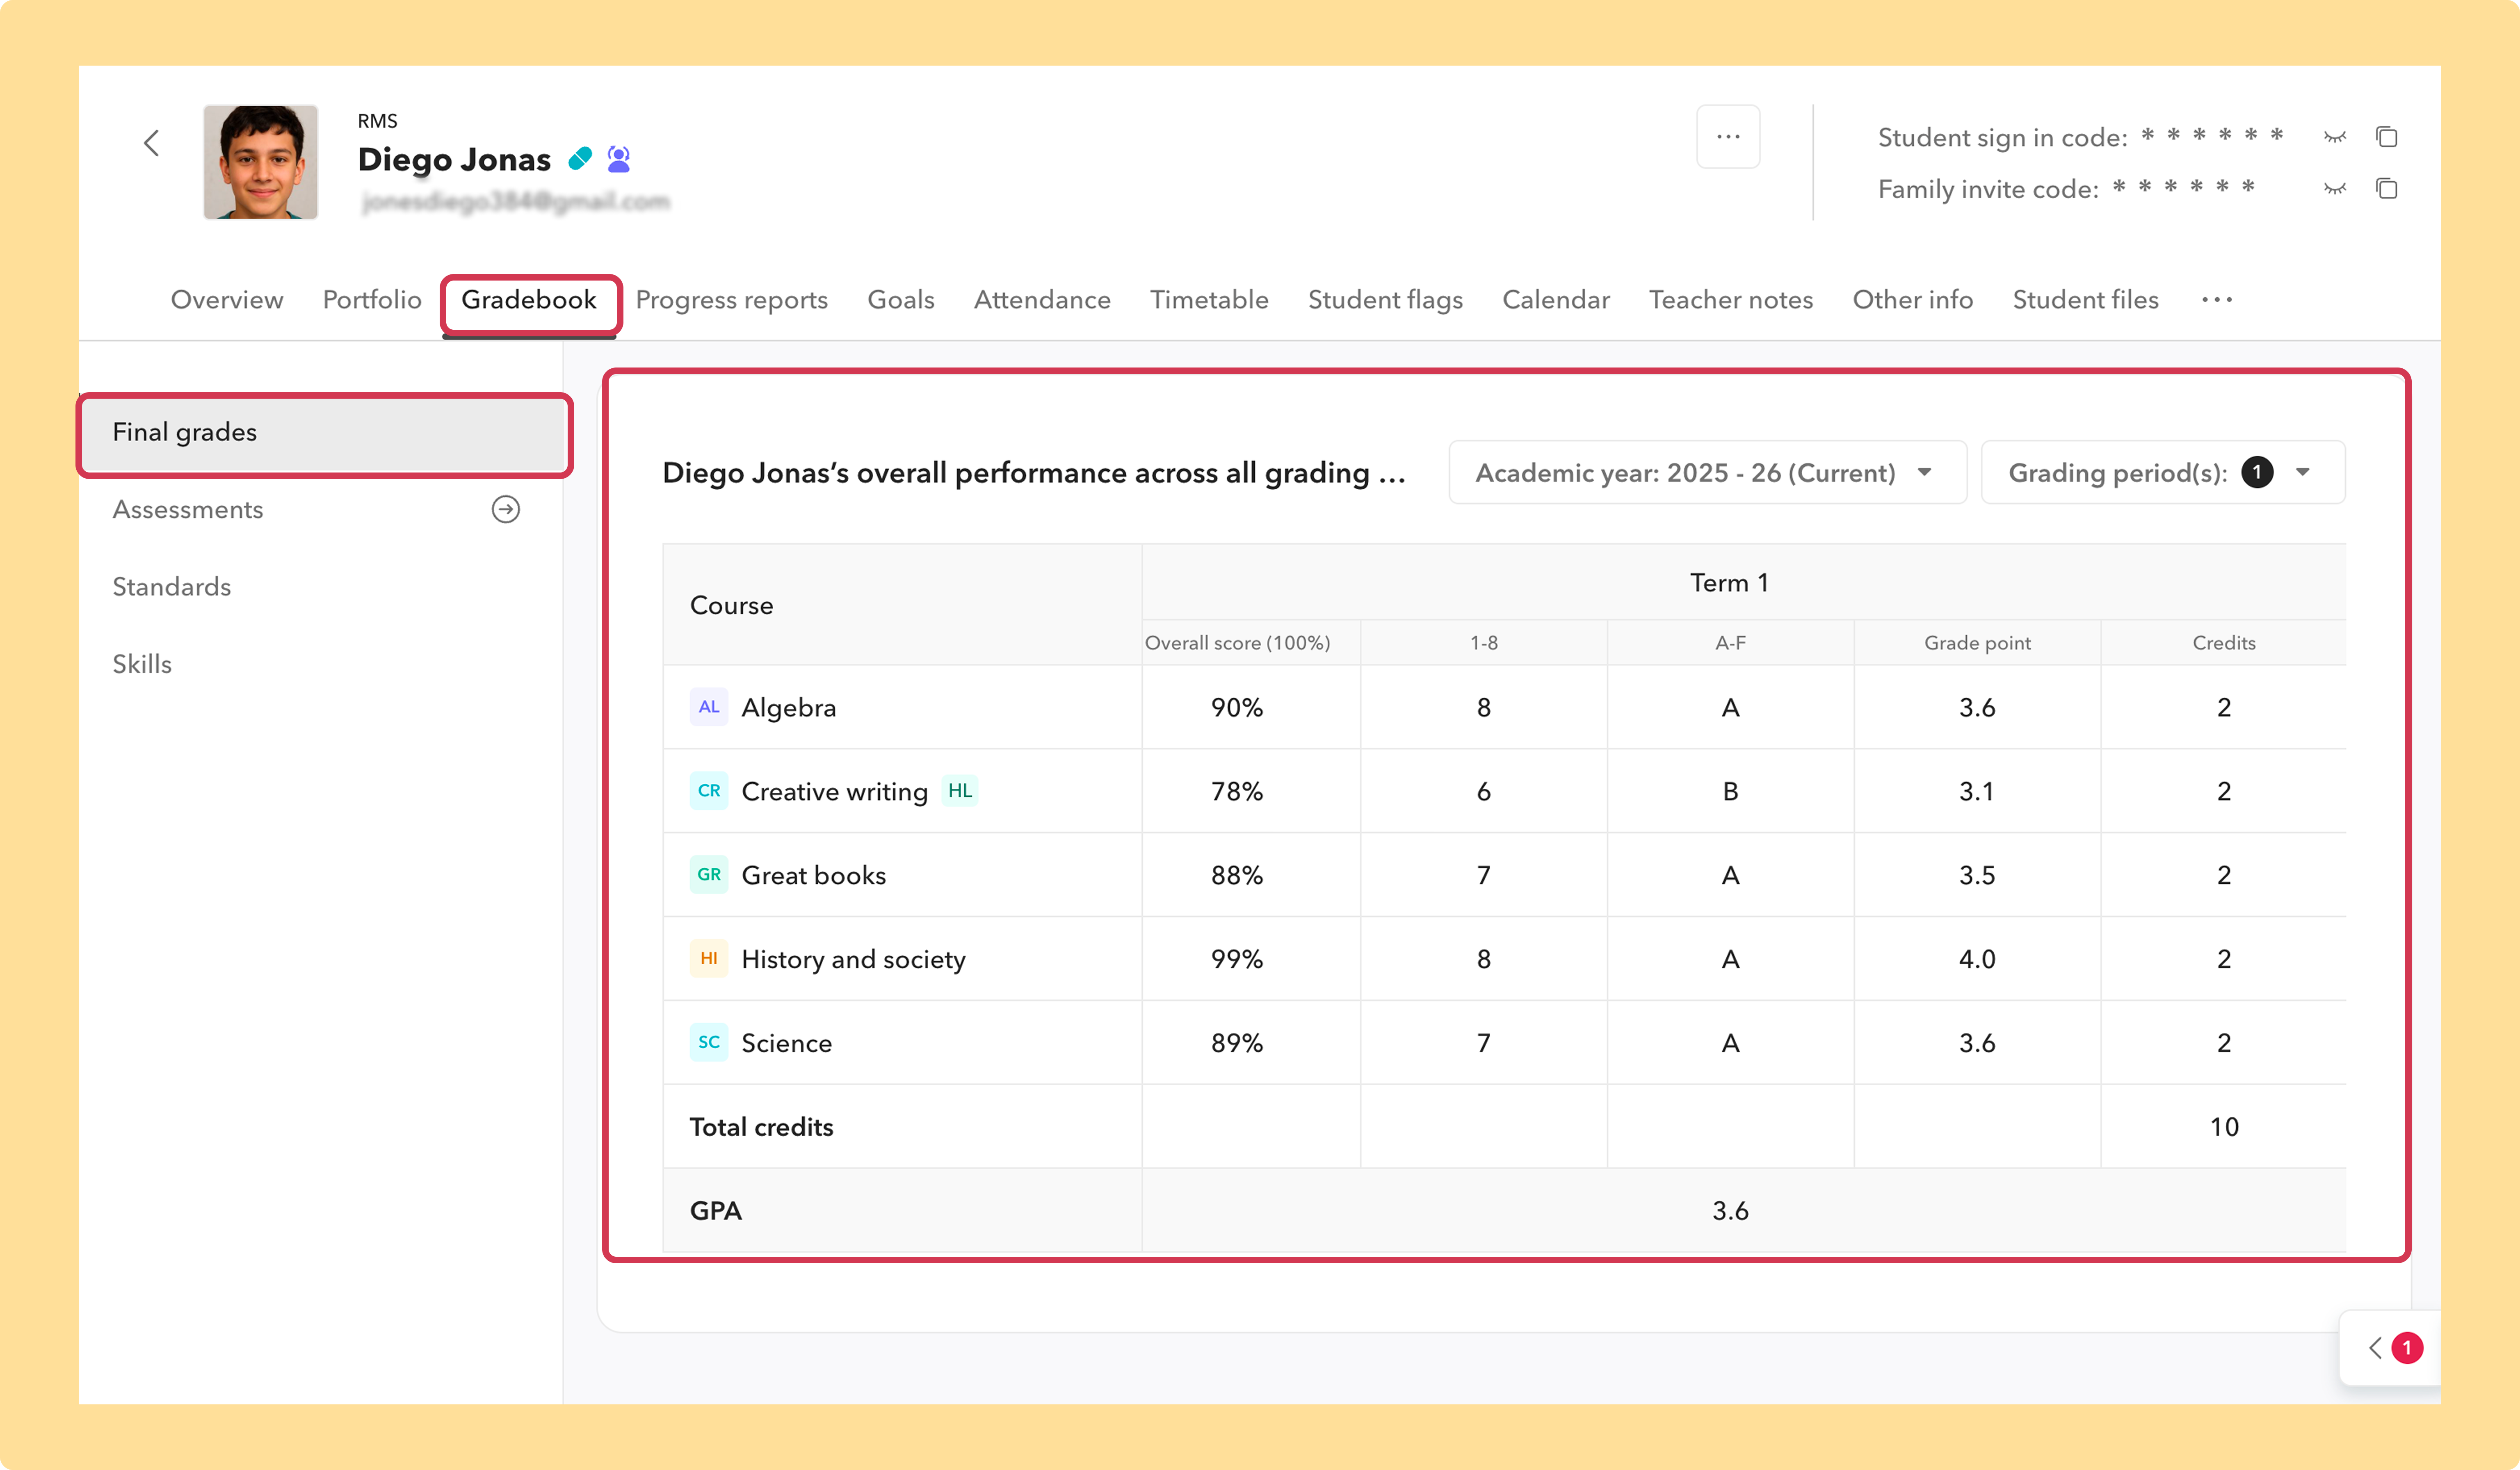Viewport: 2520px width, 1470px height.
Task: Show the Student flags tab
Action: pyautogui.click(x=1385, y=300)
